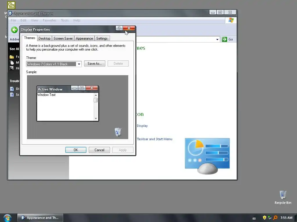This screenshot has width=297, height=222.
Task: Click the Appearance and Themes title icon
Action: (x=11, y=13)
